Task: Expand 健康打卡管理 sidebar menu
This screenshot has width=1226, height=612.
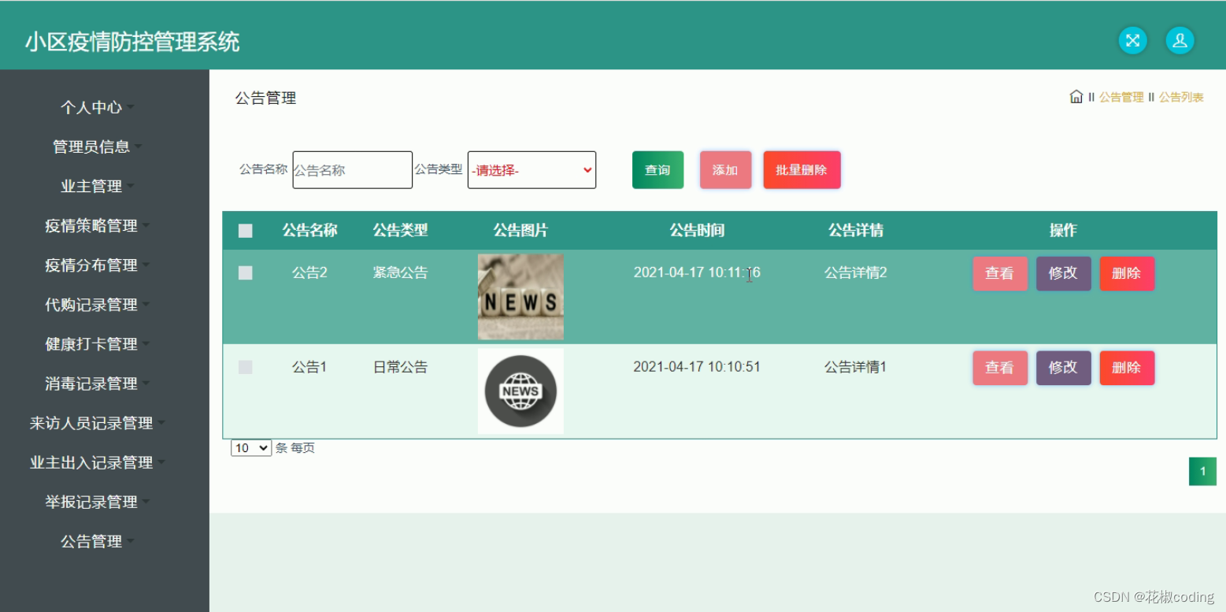Action: [x=97, y=344]
